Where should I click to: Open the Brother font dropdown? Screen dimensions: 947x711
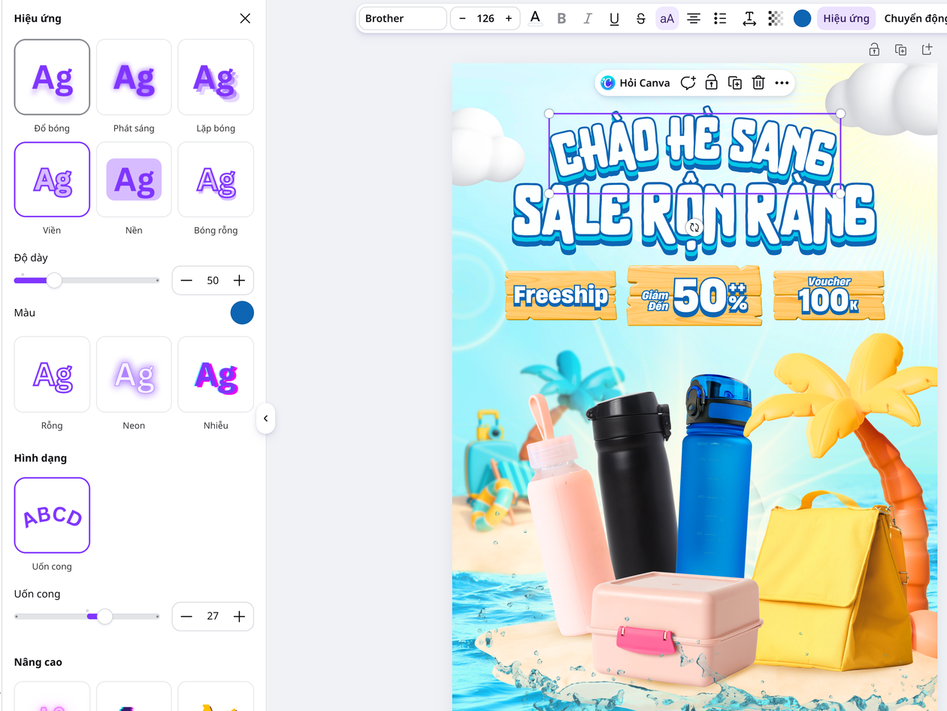(x=403, y=18)
